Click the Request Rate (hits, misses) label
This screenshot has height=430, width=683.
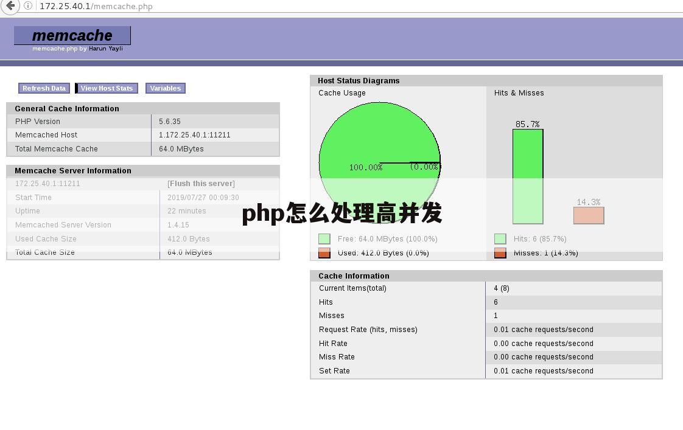[x=368, y=330]
